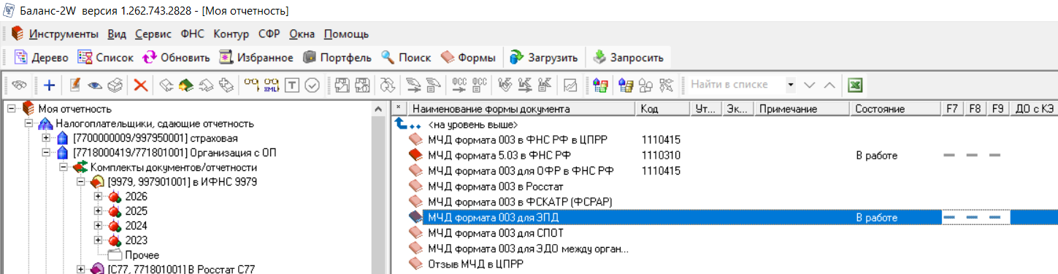
Task: Click the printer icon in toolbar
Action: 114,85
